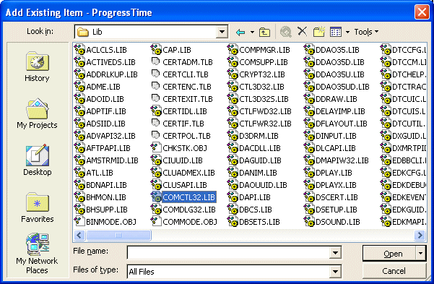Screen dimensions: 434x284
Task: Click the Cancel button
Action: [x=394, y=271]
